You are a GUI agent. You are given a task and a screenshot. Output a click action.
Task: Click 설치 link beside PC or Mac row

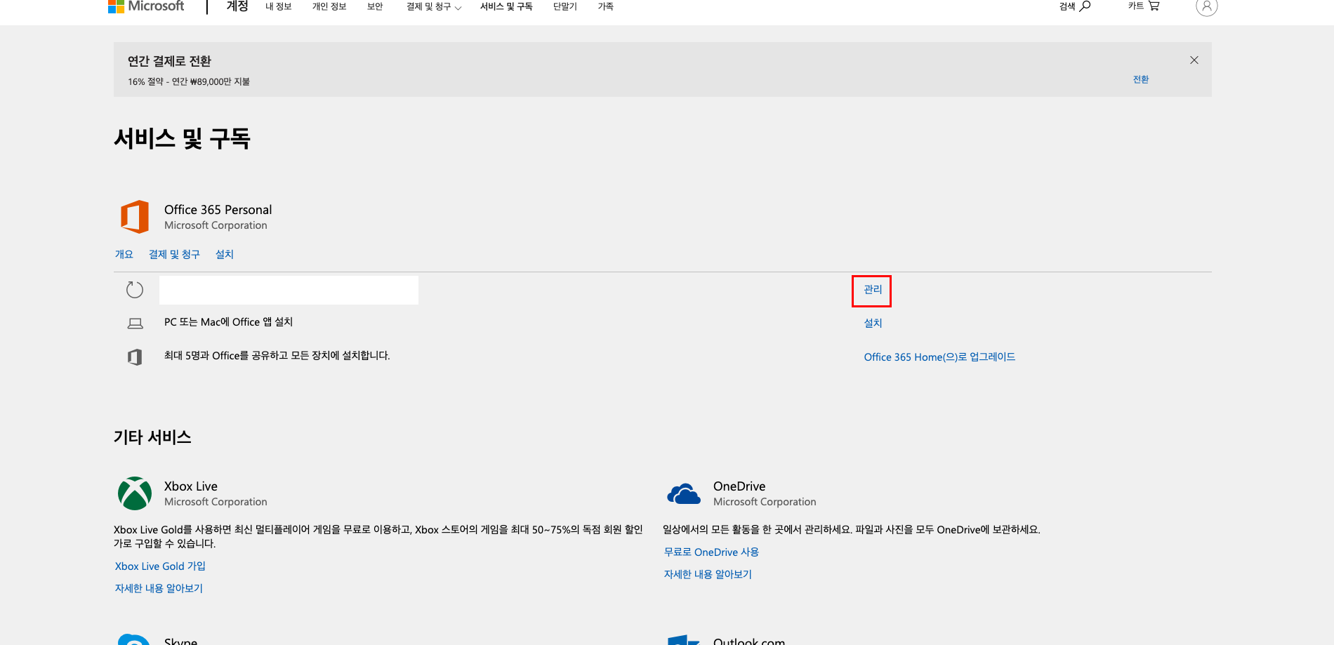pyautogui.click(x=873, y=323)
